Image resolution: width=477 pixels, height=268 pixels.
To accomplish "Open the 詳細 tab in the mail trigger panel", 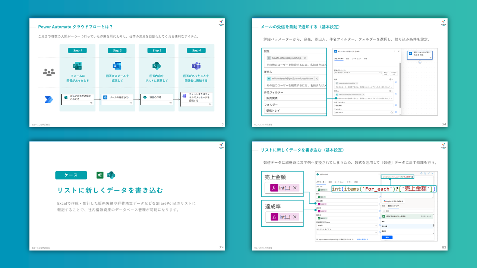I will (x=365, y=58).
